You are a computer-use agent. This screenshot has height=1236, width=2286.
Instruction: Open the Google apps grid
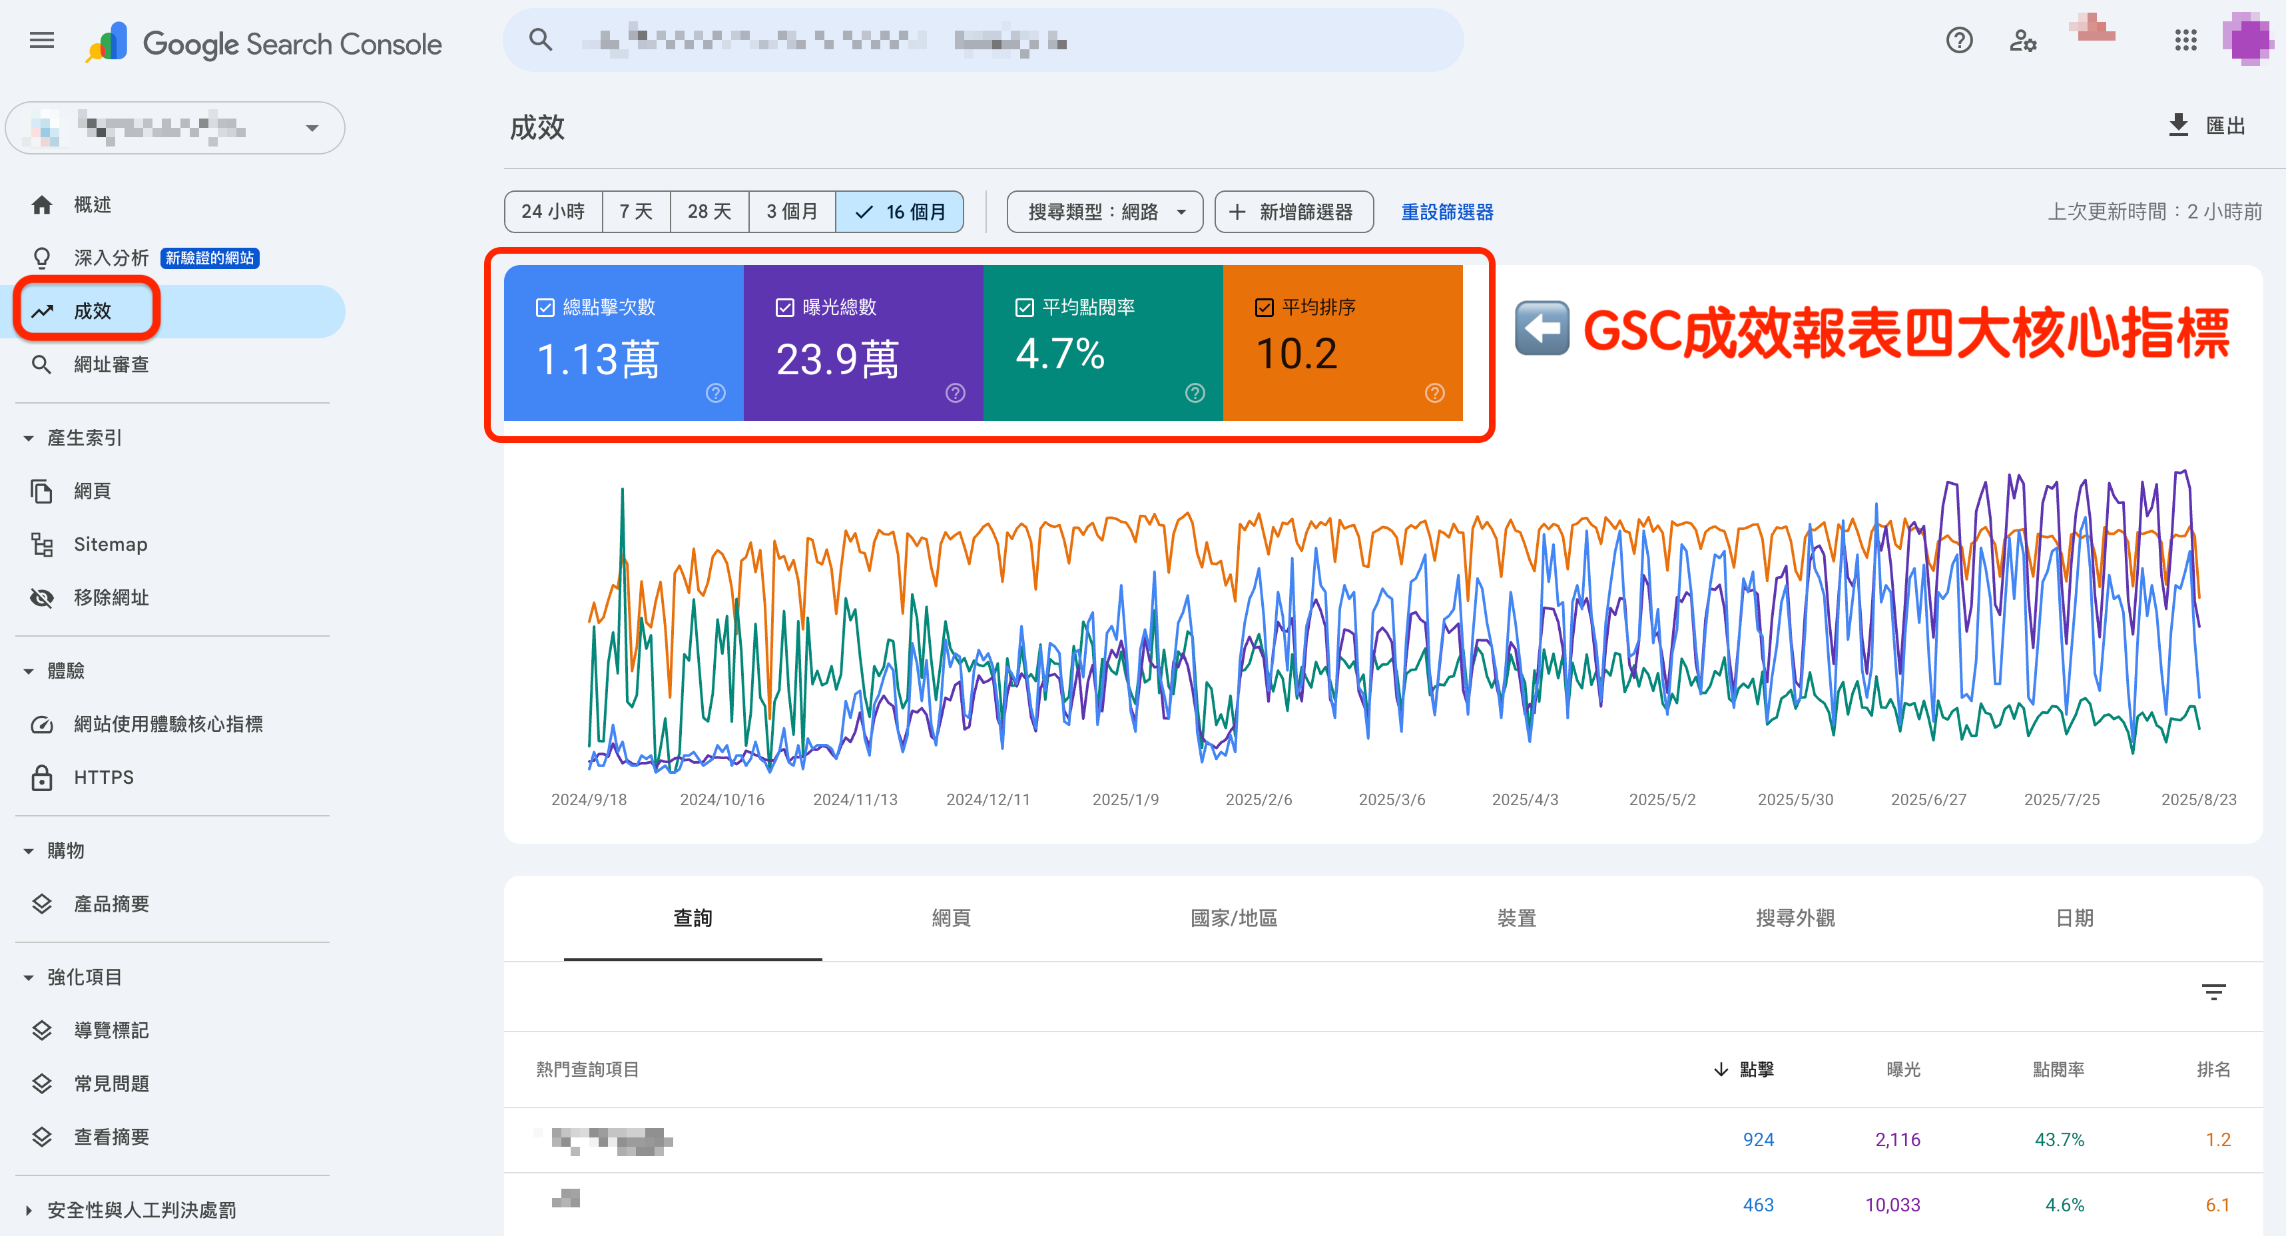(2185, 41)
